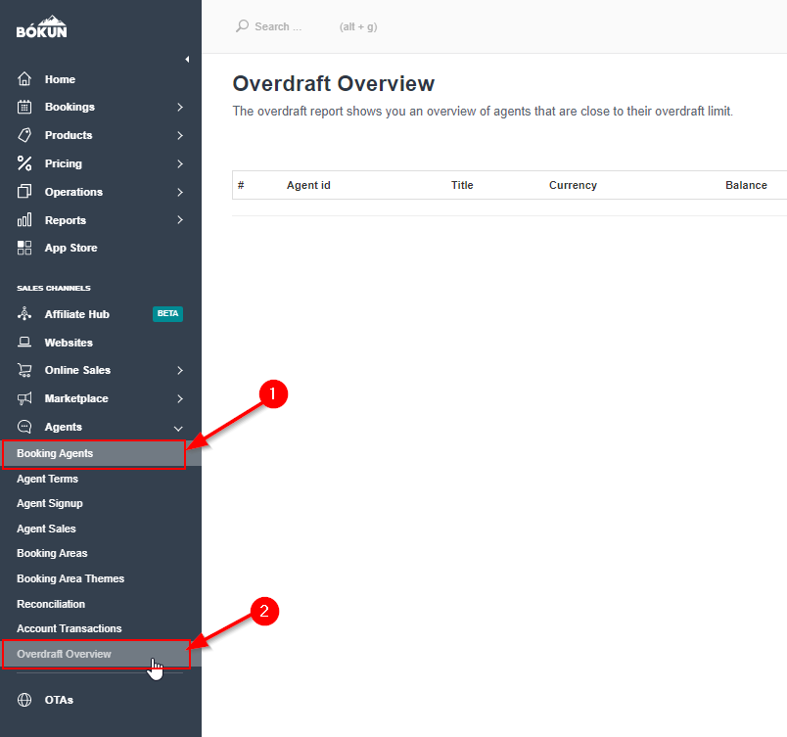The height and width of the screenshot is (737, 787).
Task: Click the (alt + g) shortcut hint
Action: (358, 26)
